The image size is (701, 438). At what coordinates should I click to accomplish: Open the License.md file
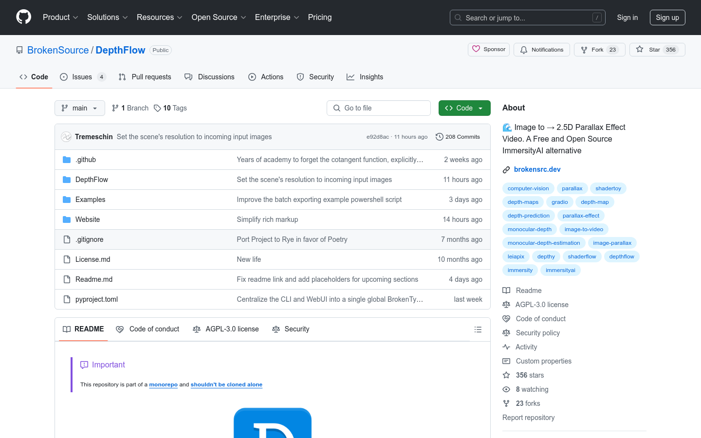point(93,259)
